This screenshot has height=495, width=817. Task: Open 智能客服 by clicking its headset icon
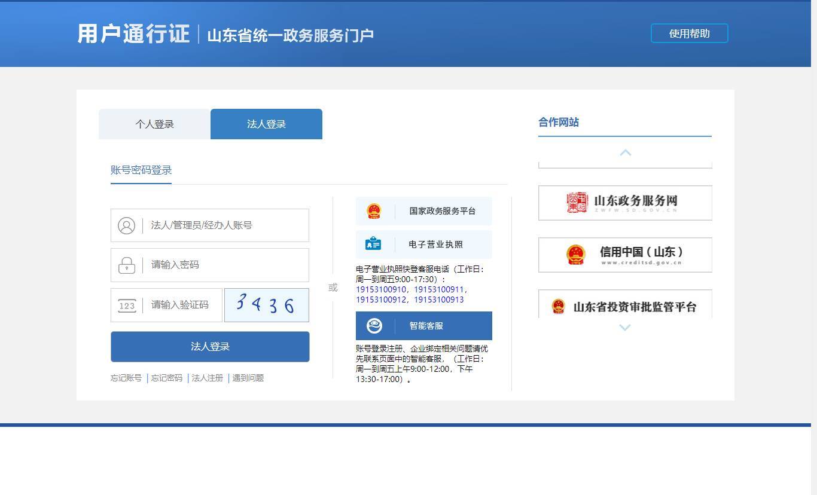click(x=373, y=325)
